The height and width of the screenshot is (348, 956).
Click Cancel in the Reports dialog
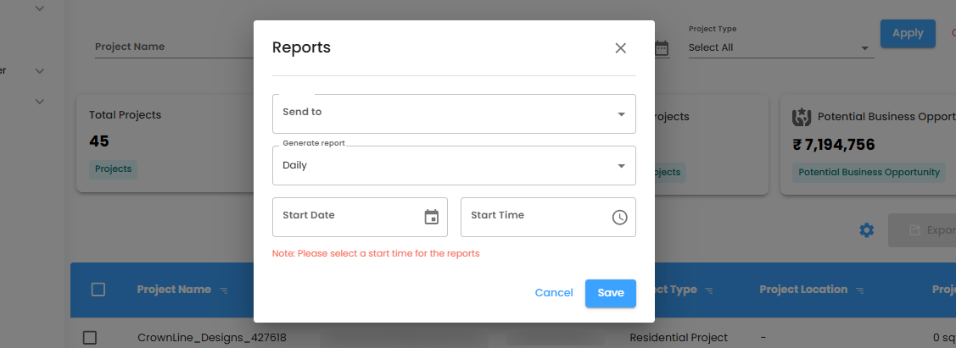coord(554,293)
